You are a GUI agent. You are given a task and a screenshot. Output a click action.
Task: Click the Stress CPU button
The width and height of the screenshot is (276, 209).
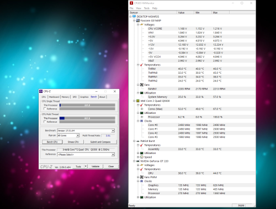point(73,142)
